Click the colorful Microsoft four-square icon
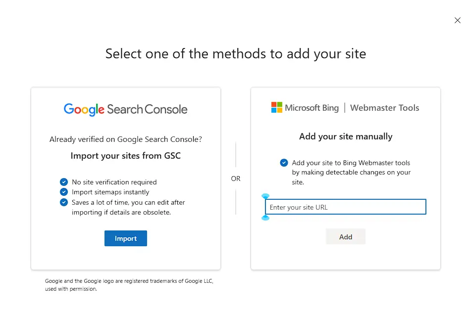 [276, 107]
